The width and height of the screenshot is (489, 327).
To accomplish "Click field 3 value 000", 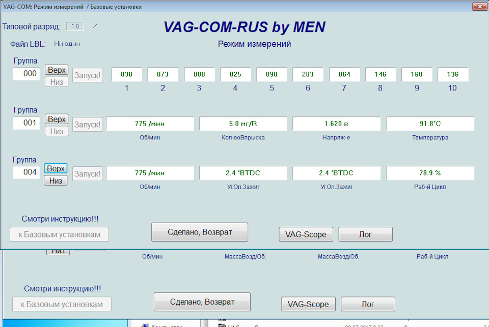I will (x=199, y=74).
